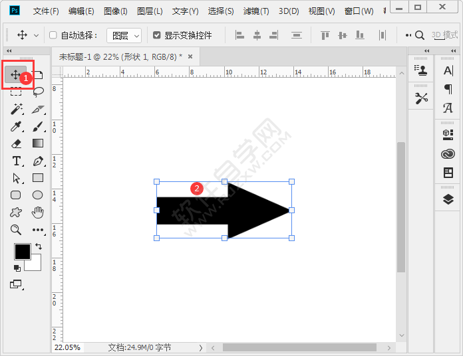Image resolution: width=463 pixels, height=356 pixels.
Task: Select the Eyedropper tool
Action: pos(16,126)
